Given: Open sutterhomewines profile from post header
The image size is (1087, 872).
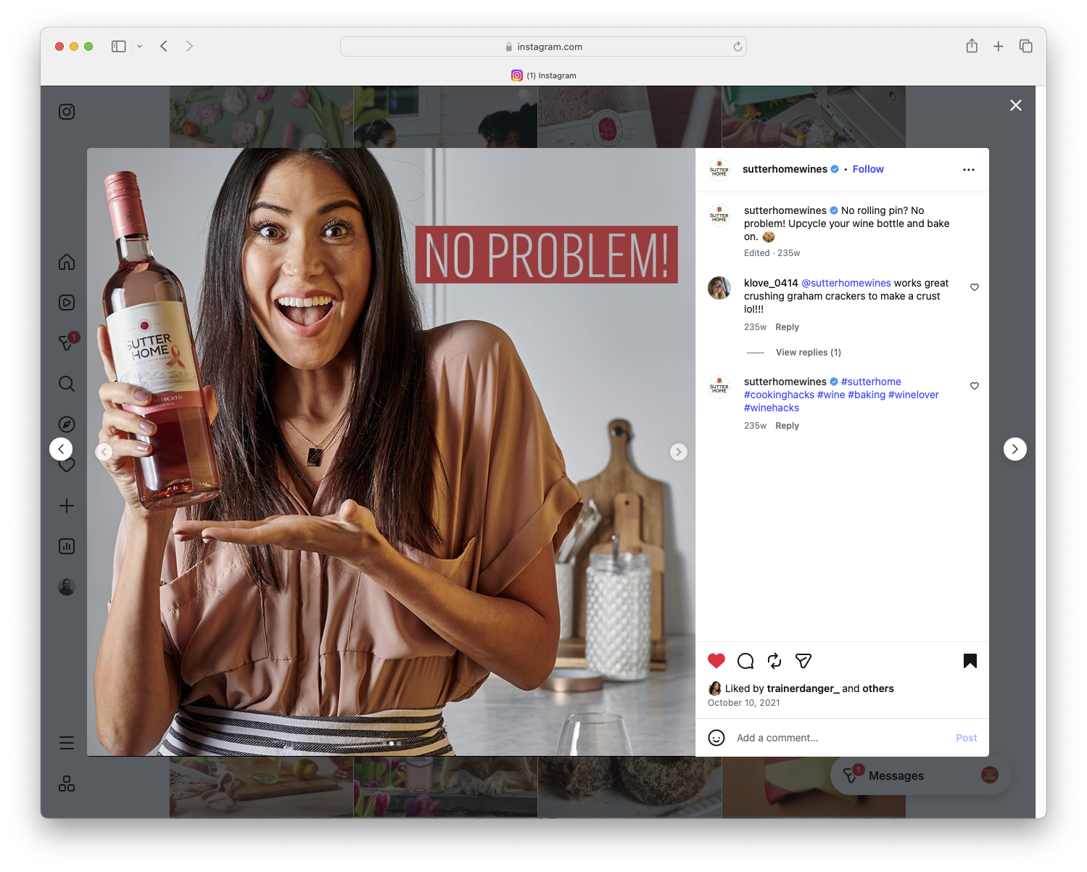Looking at the screenshot, I should (785, 169).
